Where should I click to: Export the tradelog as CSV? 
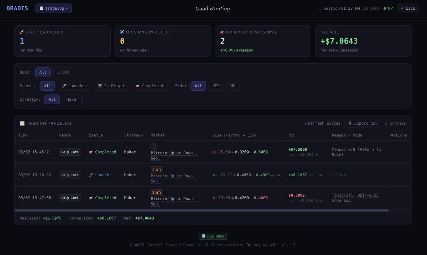click(x=363, y=123)
